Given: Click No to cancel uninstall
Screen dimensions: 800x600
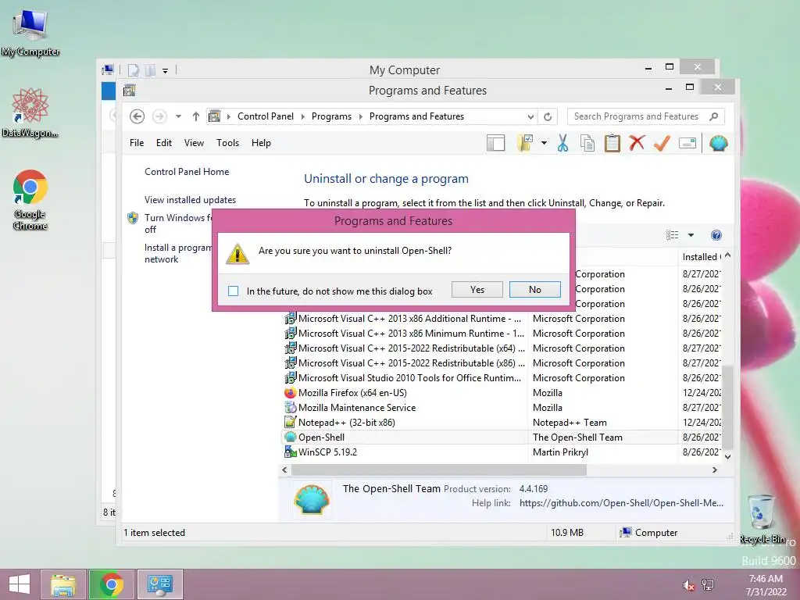Looking at the screenshot, I should point(534,290).
